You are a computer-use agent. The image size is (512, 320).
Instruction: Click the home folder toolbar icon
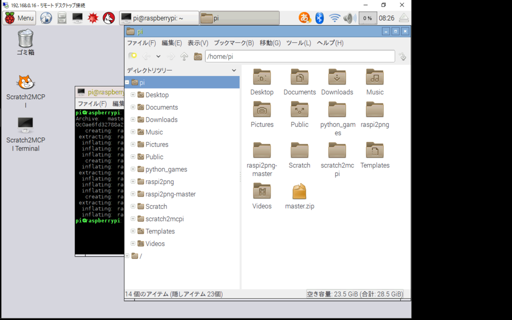coord(198,56)
